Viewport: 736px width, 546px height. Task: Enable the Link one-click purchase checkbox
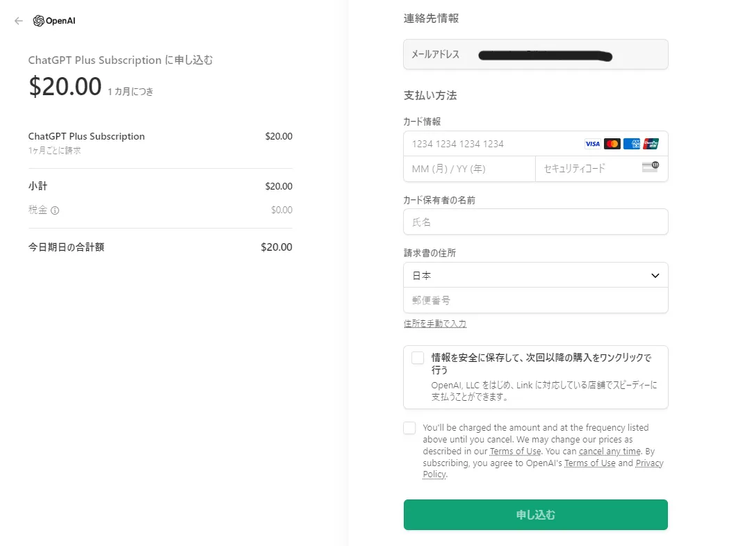pos(417,357)
